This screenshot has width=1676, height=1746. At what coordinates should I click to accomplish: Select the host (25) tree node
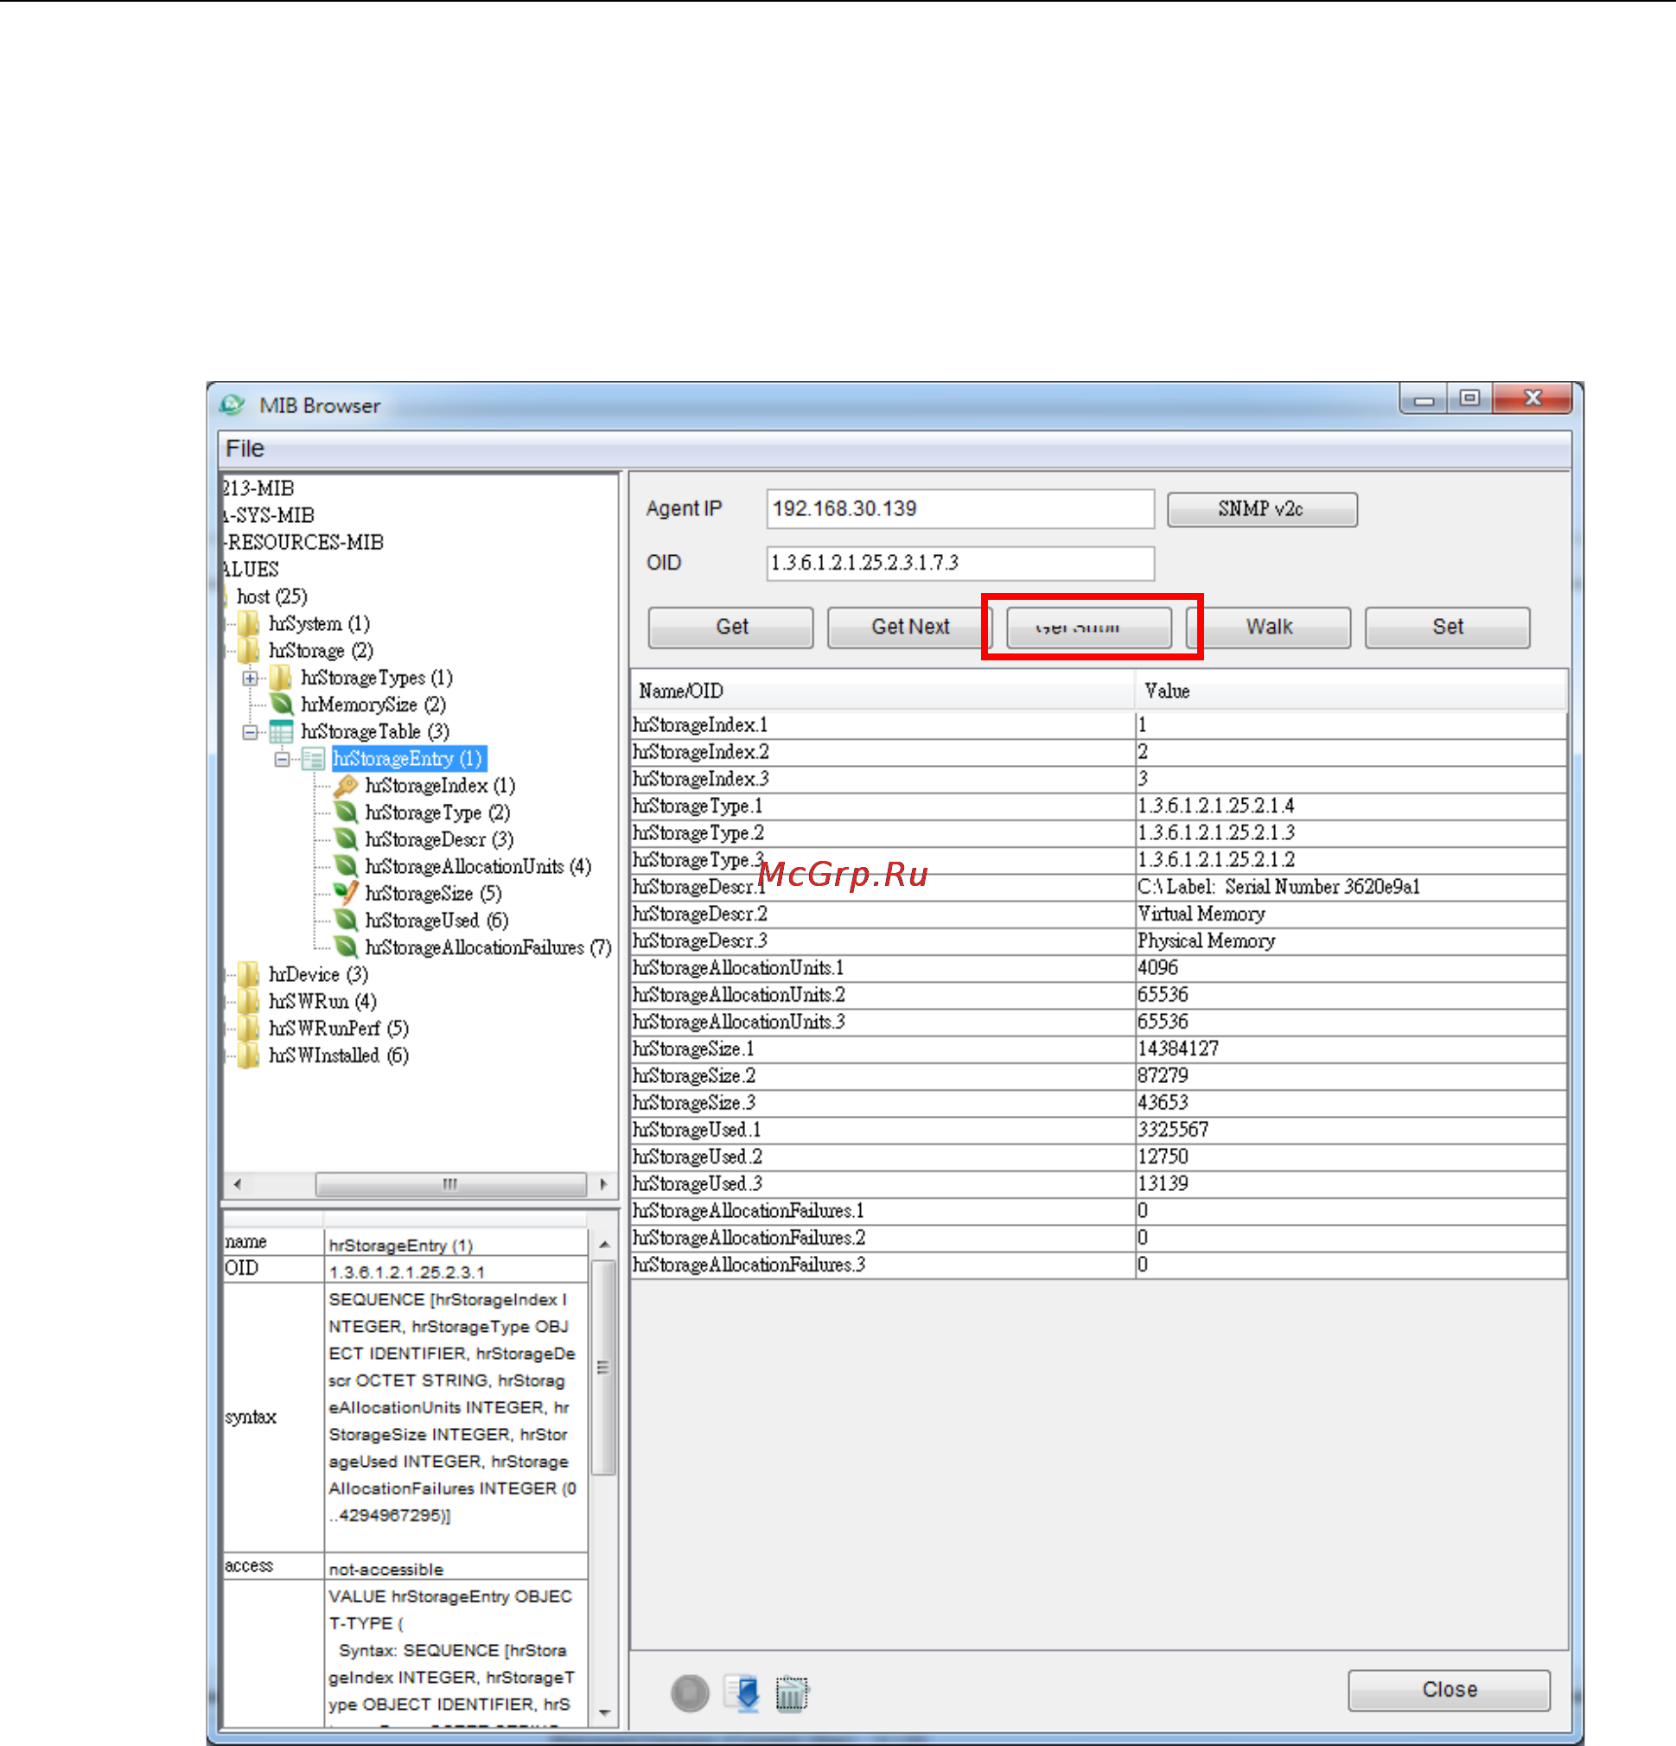271,597
